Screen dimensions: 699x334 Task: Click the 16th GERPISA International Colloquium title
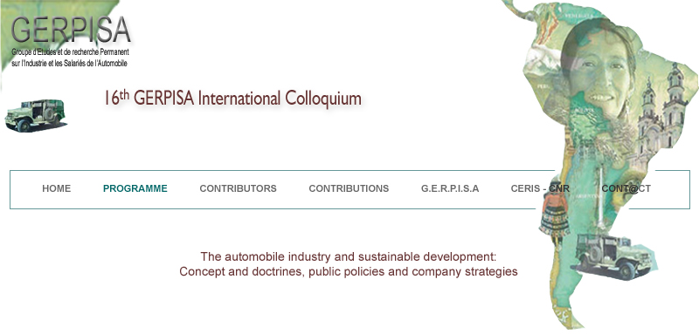tap(232, 99)
